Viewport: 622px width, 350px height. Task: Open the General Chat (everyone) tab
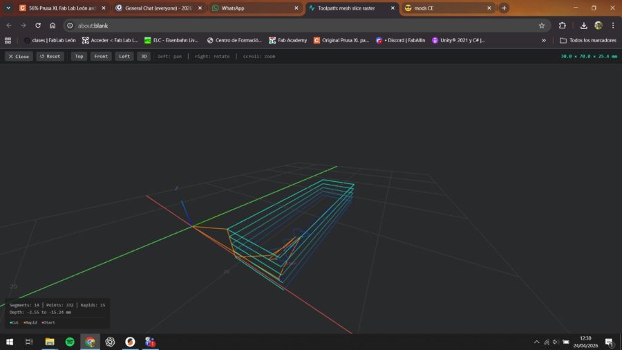click(x=158, y=8)
